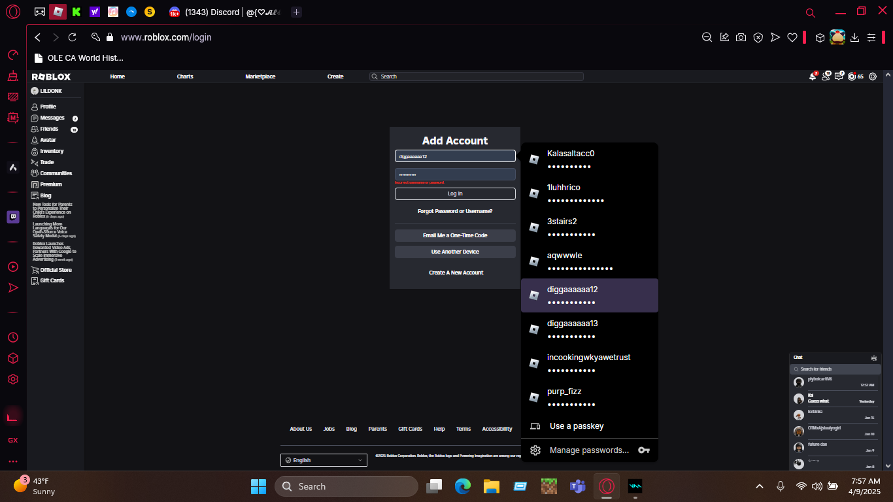The image size is (893, 502).
Task: Open the Roblox pinned tab
Action: point(58,12)
